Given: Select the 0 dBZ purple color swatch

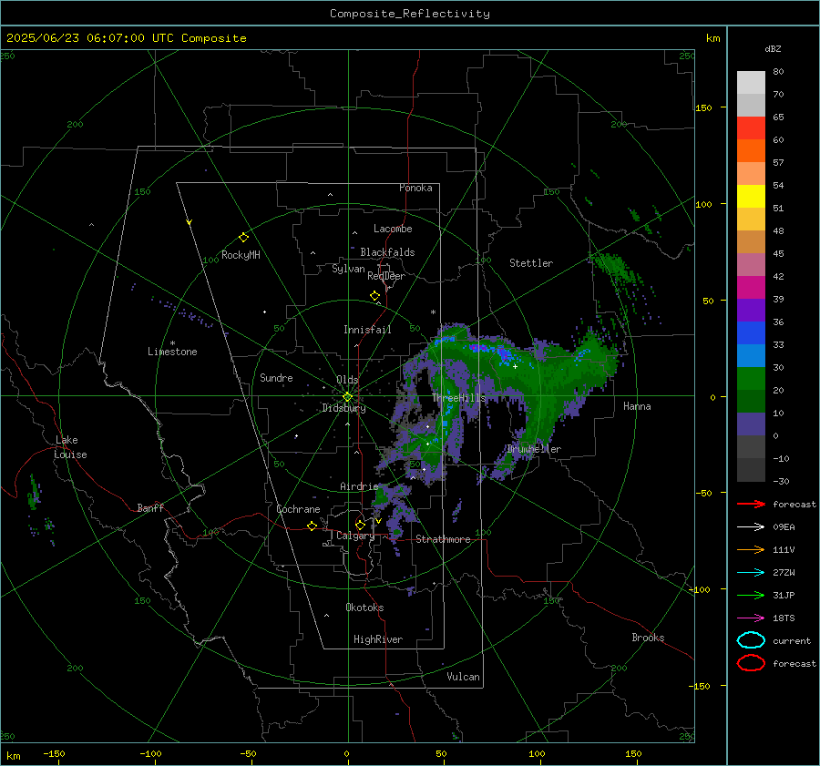Looking at the screenshot, I should tap(751, 424).
